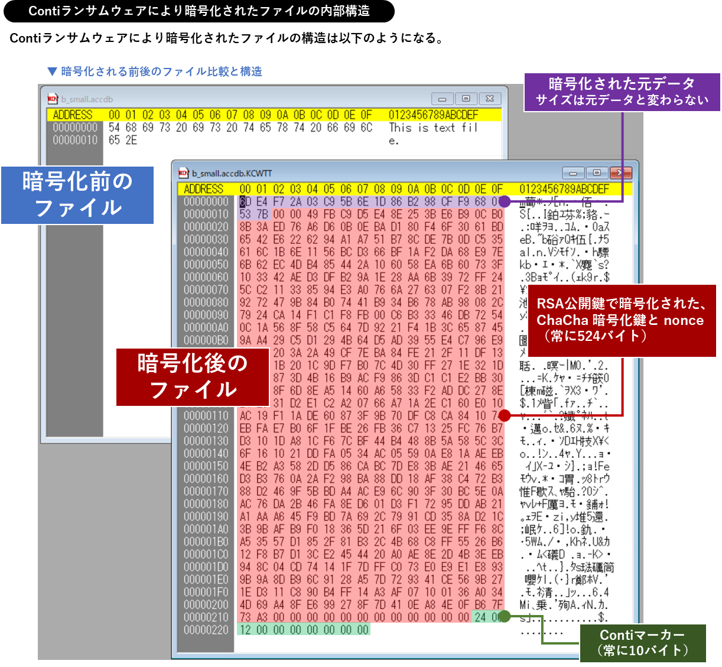Click the red marker dot near offset 00000110
This screenshot has height=667, width=722.
point(503,415)
